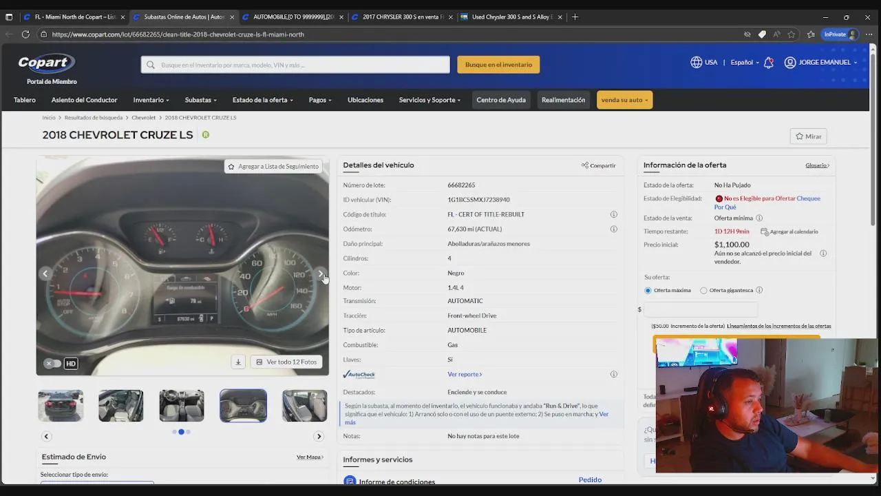Image resolution: width=881 pixels, height=496 pixels.
Task: Click Agregar al calendario link
Action: pyautogui.click(x=789, y=231)
